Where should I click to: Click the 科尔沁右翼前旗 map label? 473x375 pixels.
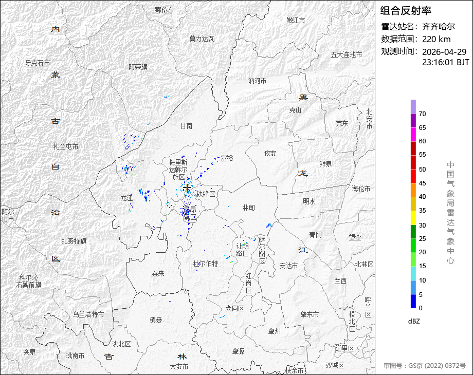[29, 281]
